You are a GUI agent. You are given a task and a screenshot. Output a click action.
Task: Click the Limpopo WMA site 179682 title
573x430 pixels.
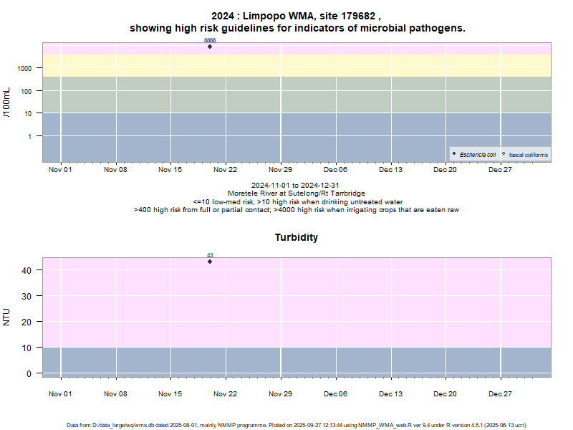pyautogui.click(x=297, y=16)
